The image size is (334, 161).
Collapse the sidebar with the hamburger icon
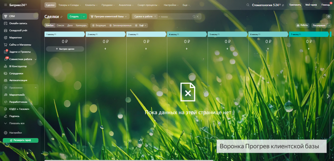coord(6,5)
